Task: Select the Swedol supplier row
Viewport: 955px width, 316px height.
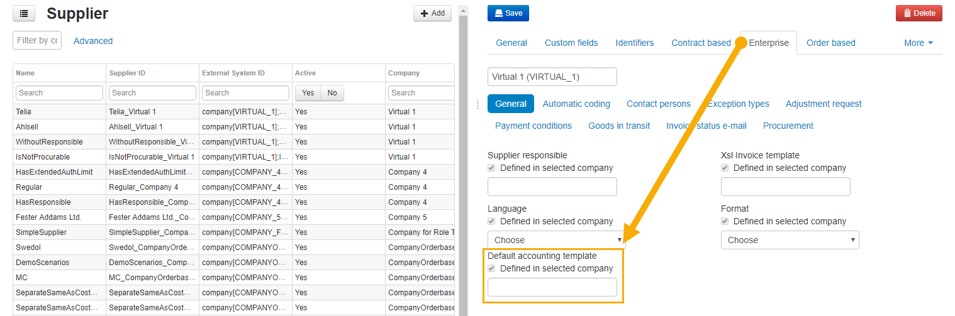Action: click(233, 248)
